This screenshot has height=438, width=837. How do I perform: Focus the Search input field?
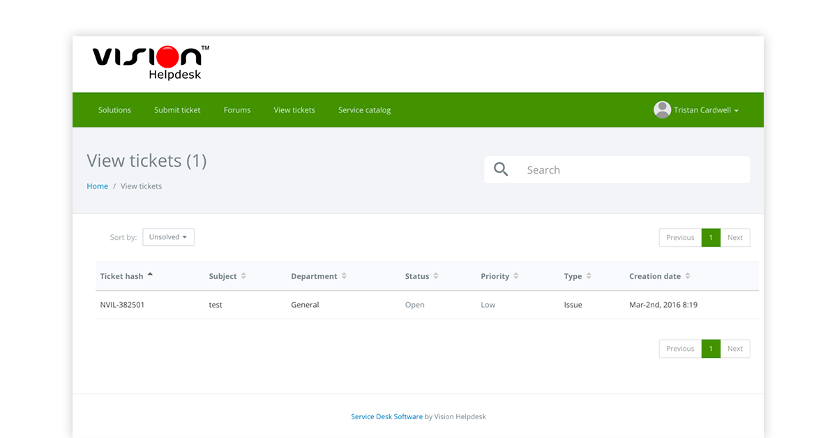tap(617, 169)
